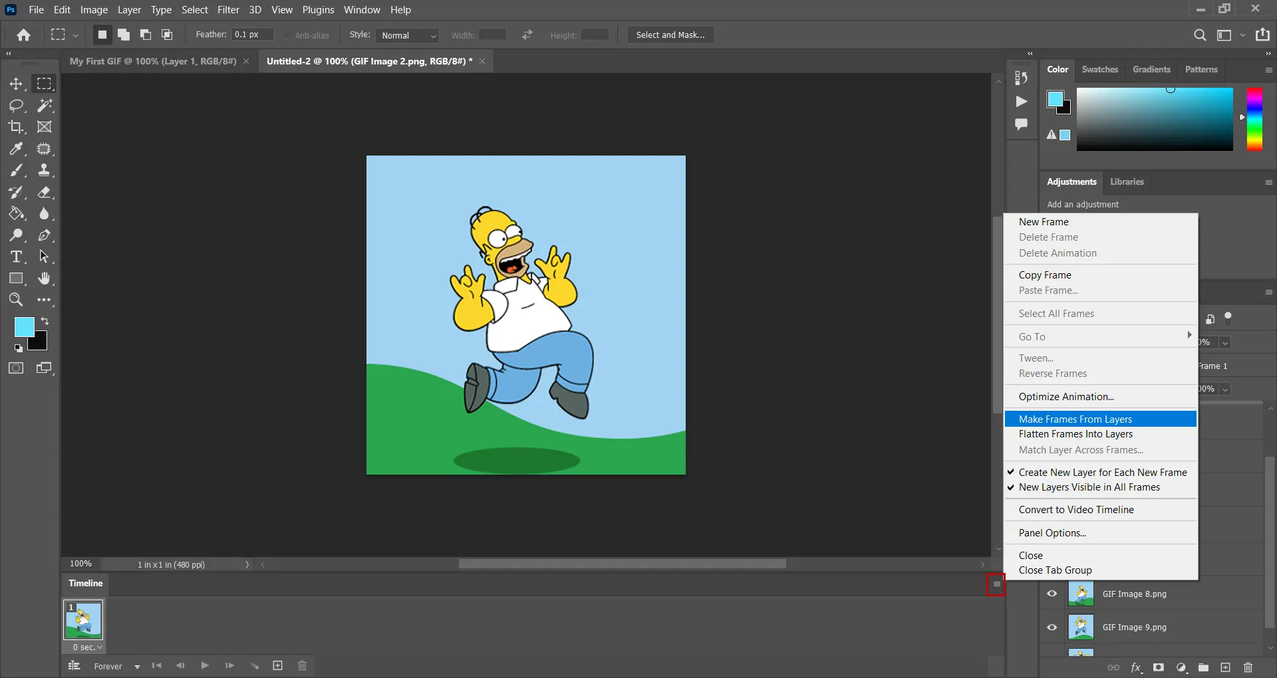This screenshot has height=678, width=1277.
Task: Switch to the Swatches tab
Action: tap(1099, 69)
